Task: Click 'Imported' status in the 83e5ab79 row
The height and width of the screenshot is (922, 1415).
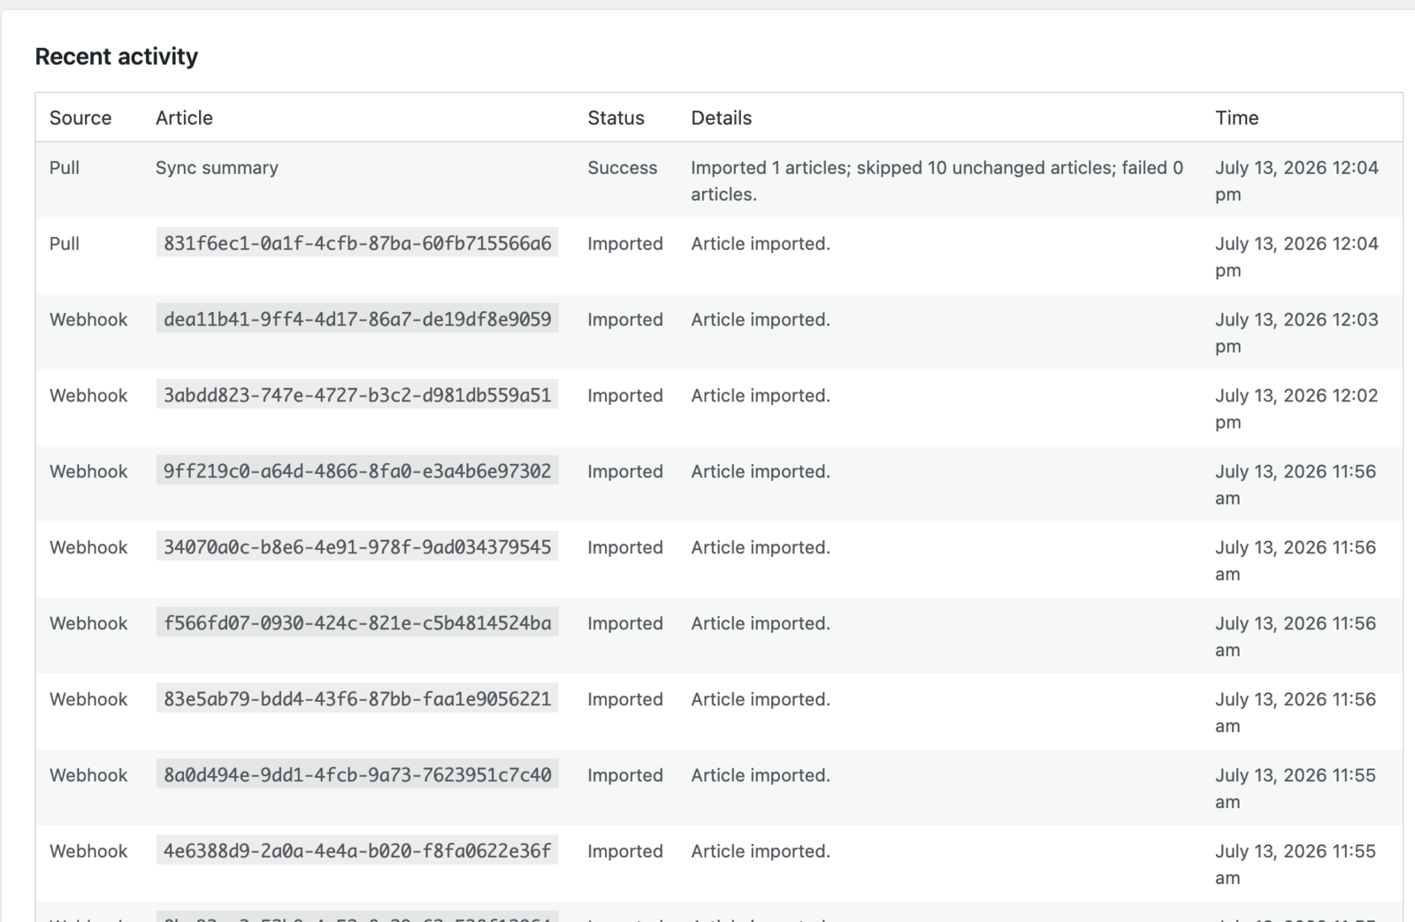Action: [x=624, y=700]
